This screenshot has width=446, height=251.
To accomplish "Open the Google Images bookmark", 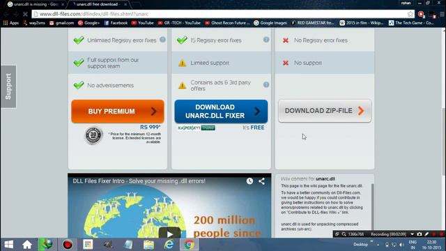I will pos(270,23).
